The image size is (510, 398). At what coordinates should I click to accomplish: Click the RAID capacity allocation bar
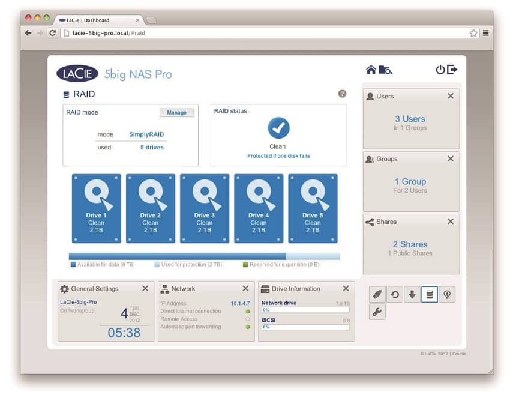coord(204,256)
